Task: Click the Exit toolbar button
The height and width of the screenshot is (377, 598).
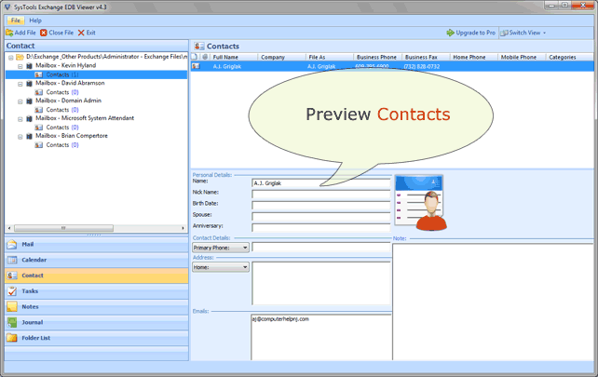Action: [x=87, y=33]
